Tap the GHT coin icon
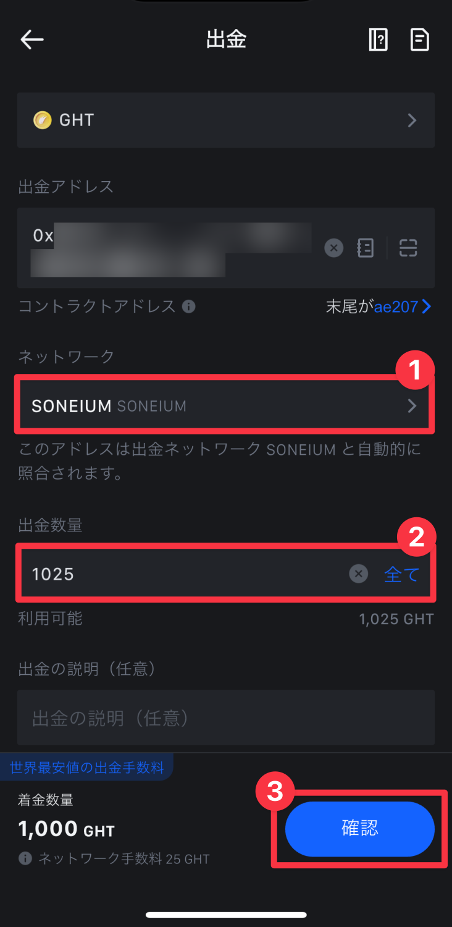 click(x=43, y=120)
